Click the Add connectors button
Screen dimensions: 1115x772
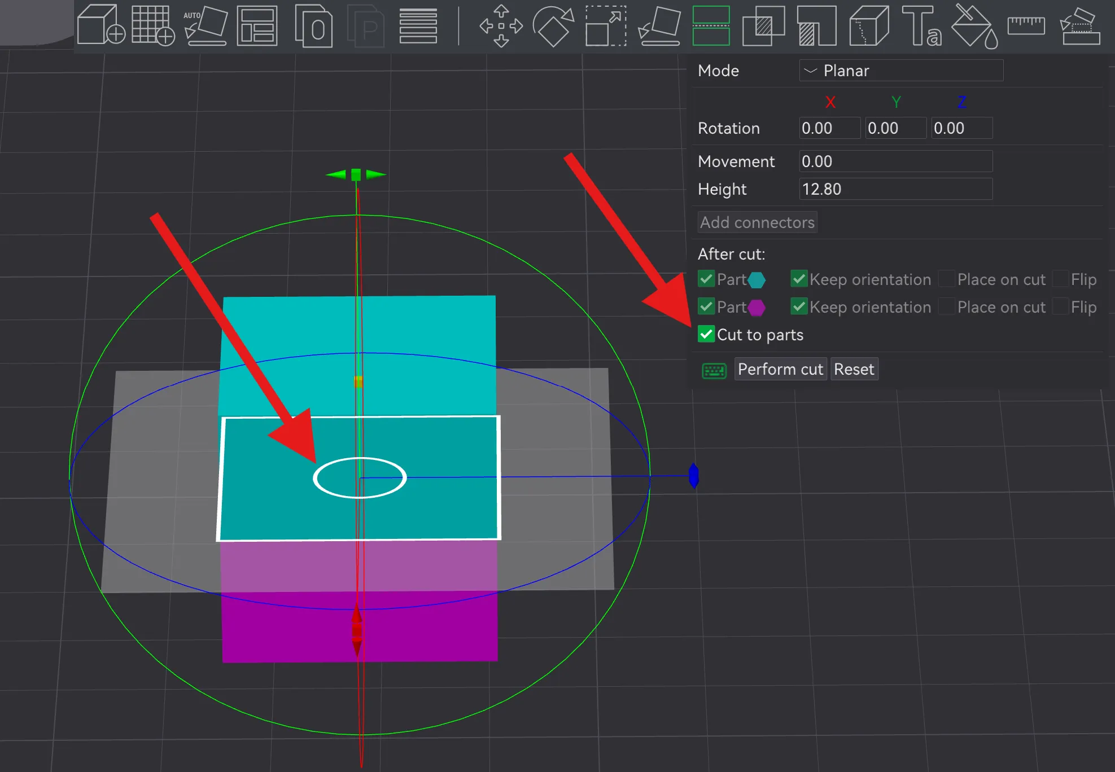757,222
